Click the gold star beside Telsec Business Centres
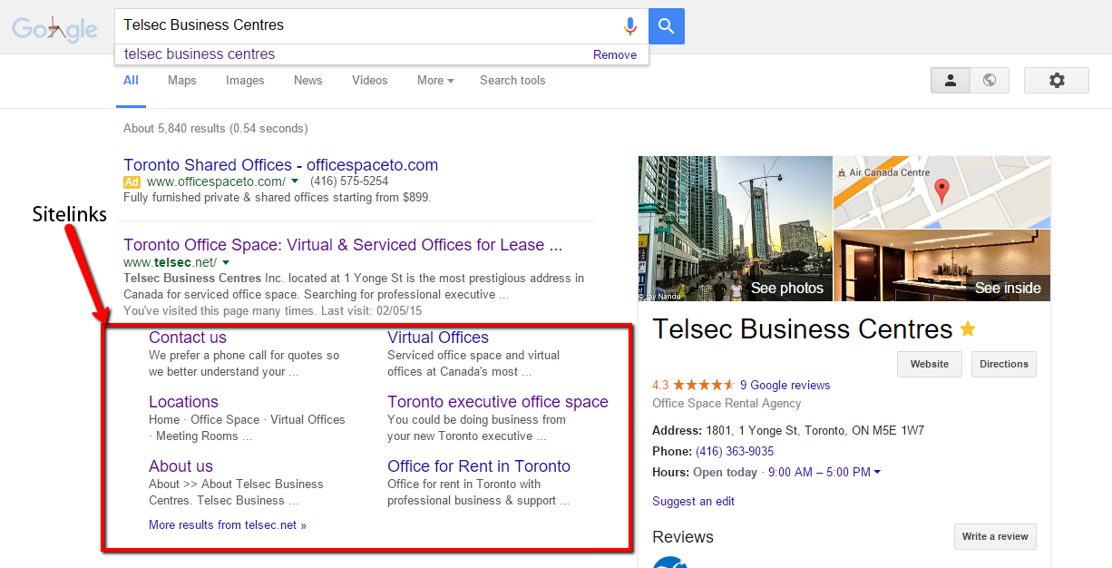This screenshot has width=1112, height=568. coord(968,328)
